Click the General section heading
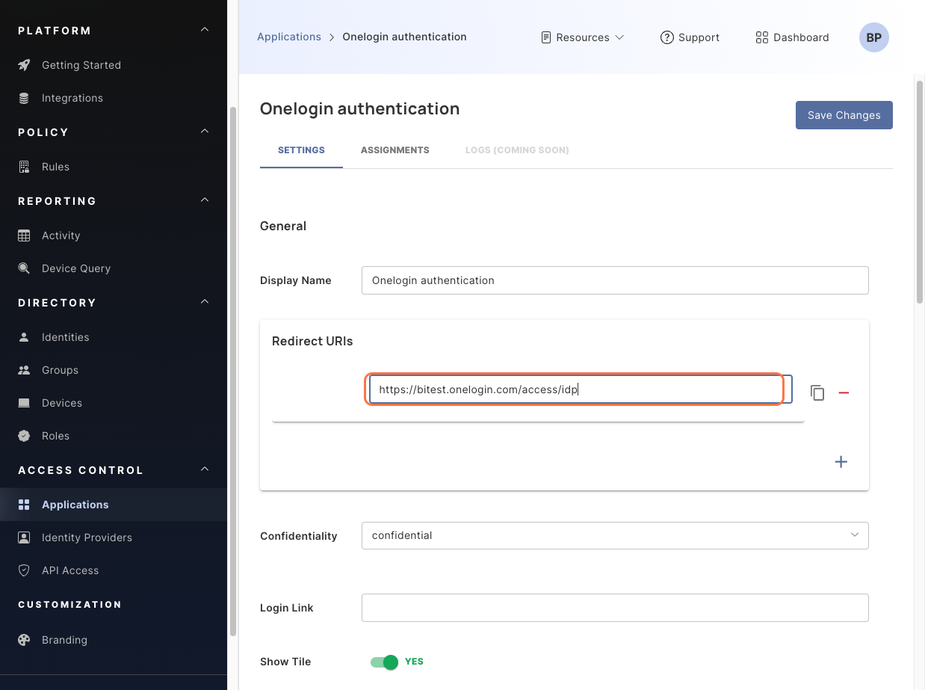 pos(283,226)
